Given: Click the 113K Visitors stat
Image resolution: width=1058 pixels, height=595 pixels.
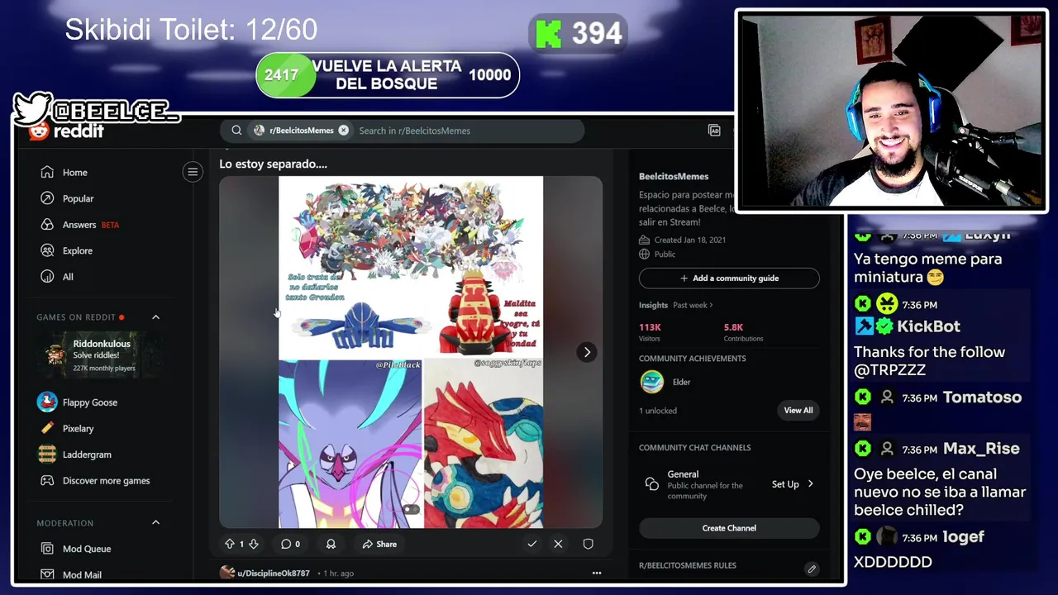Looking at the screenshot, I should point(652,332).
